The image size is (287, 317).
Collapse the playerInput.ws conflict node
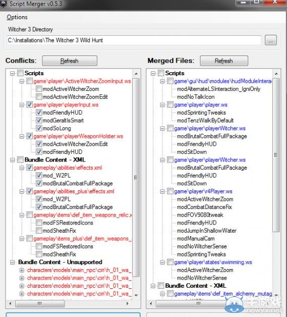click(22, 105)
